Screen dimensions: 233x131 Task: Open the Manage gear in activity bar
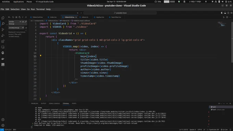coord(3,126)
